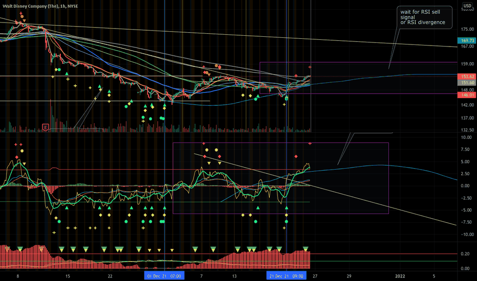
Task: Click the 0.20 lower indicator axis label
Action: [x=465, y=253]
